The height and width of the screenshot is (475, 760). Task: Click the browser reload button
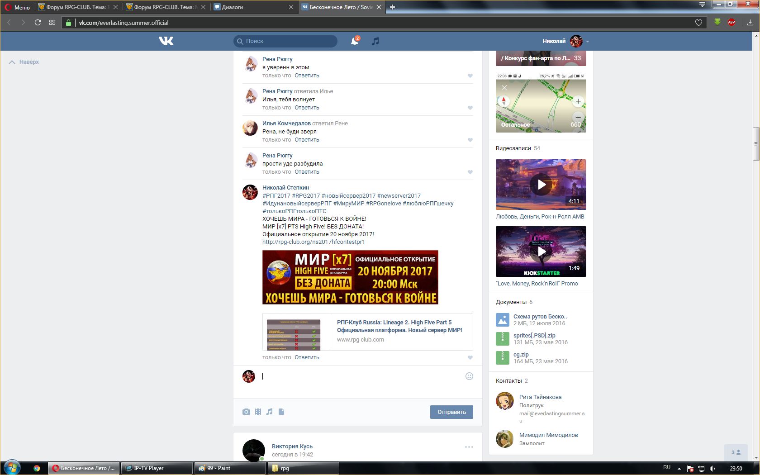[x=38, y=23]
